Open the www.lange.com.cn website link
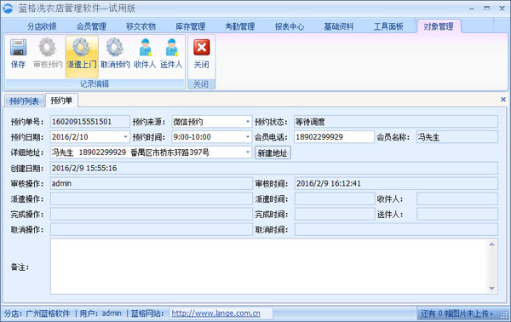511x322 pixels. point(215,313)
